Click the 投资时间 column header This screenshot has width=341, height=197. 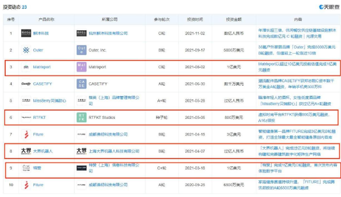[x=195, y=19]
